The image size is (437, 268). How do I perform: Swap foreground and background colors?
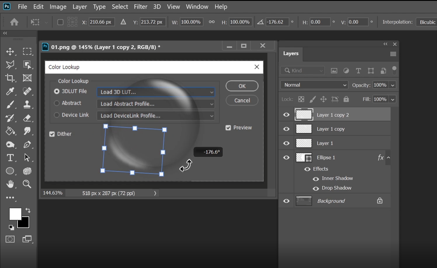click(x=28, y=210)
